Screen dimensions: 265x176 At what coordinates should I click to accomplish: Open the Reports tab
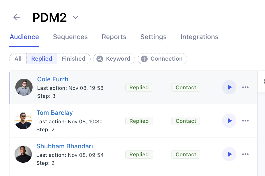pyautogui.click(x=114, y=37)
